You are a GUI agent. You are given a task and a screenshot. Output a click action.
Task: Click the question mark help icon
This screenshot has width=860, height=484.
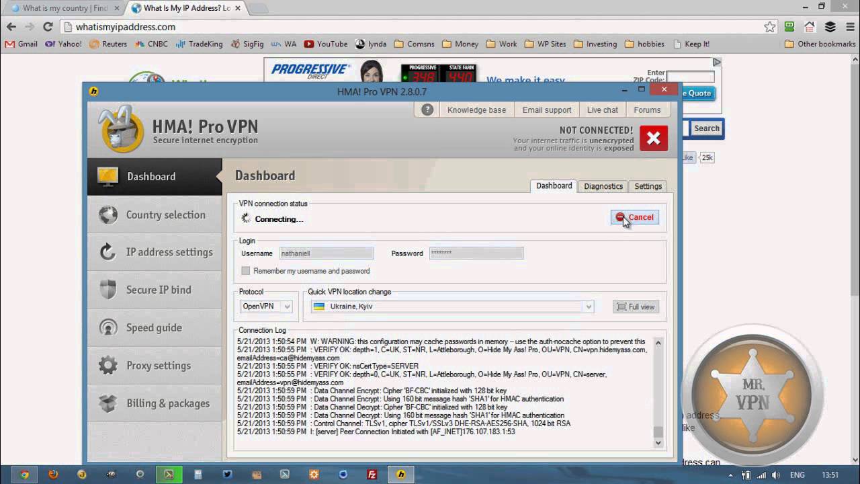pos(427,110)
